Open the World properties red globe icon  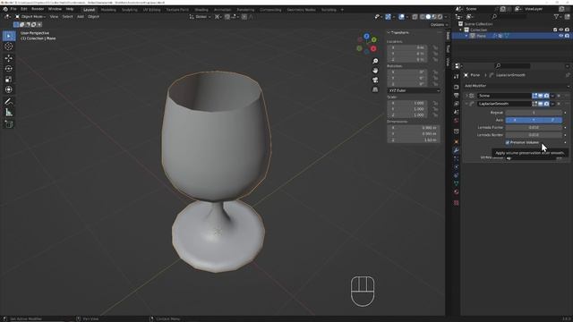[456, 121]
